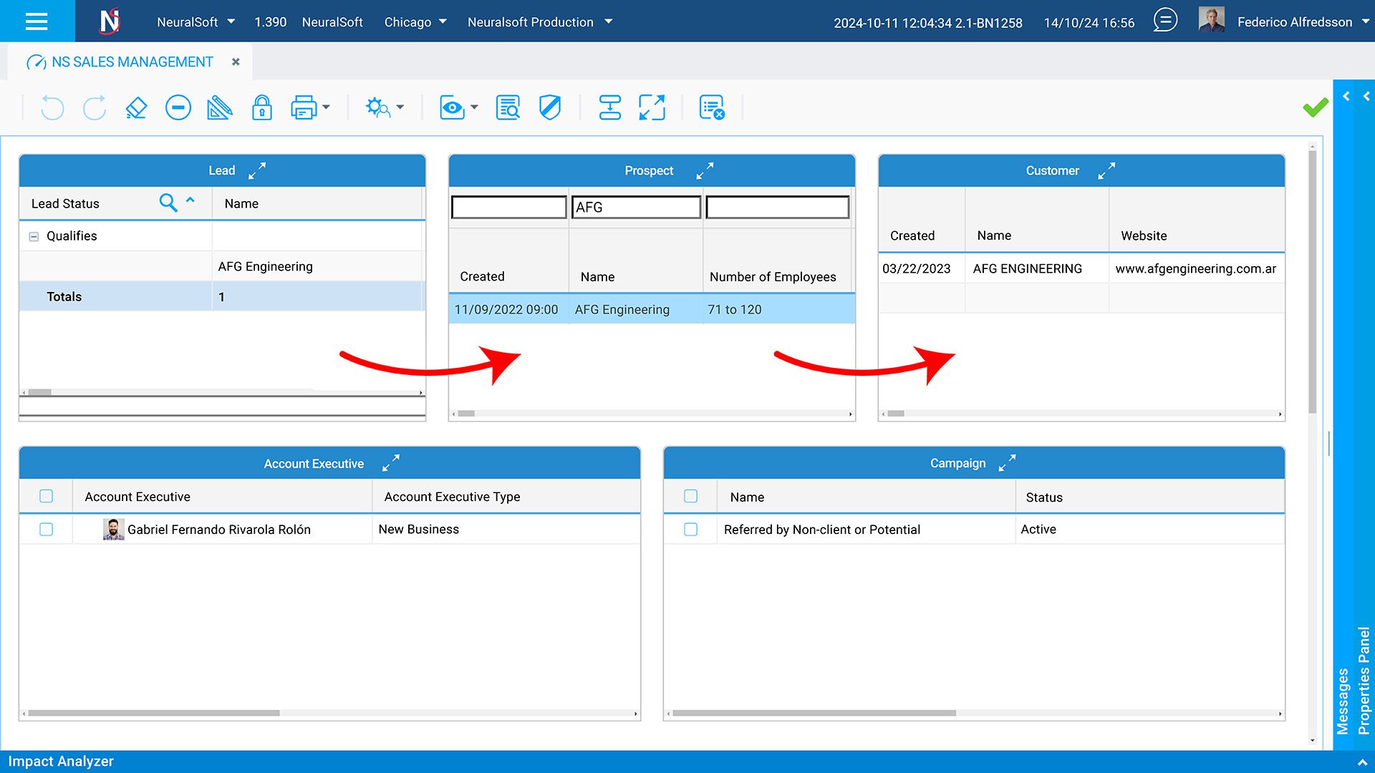This screenshot has height=773, width=1375.
Task: Toggle select-all checkbox in Account Executive header
Action: [x=47, y=497]
